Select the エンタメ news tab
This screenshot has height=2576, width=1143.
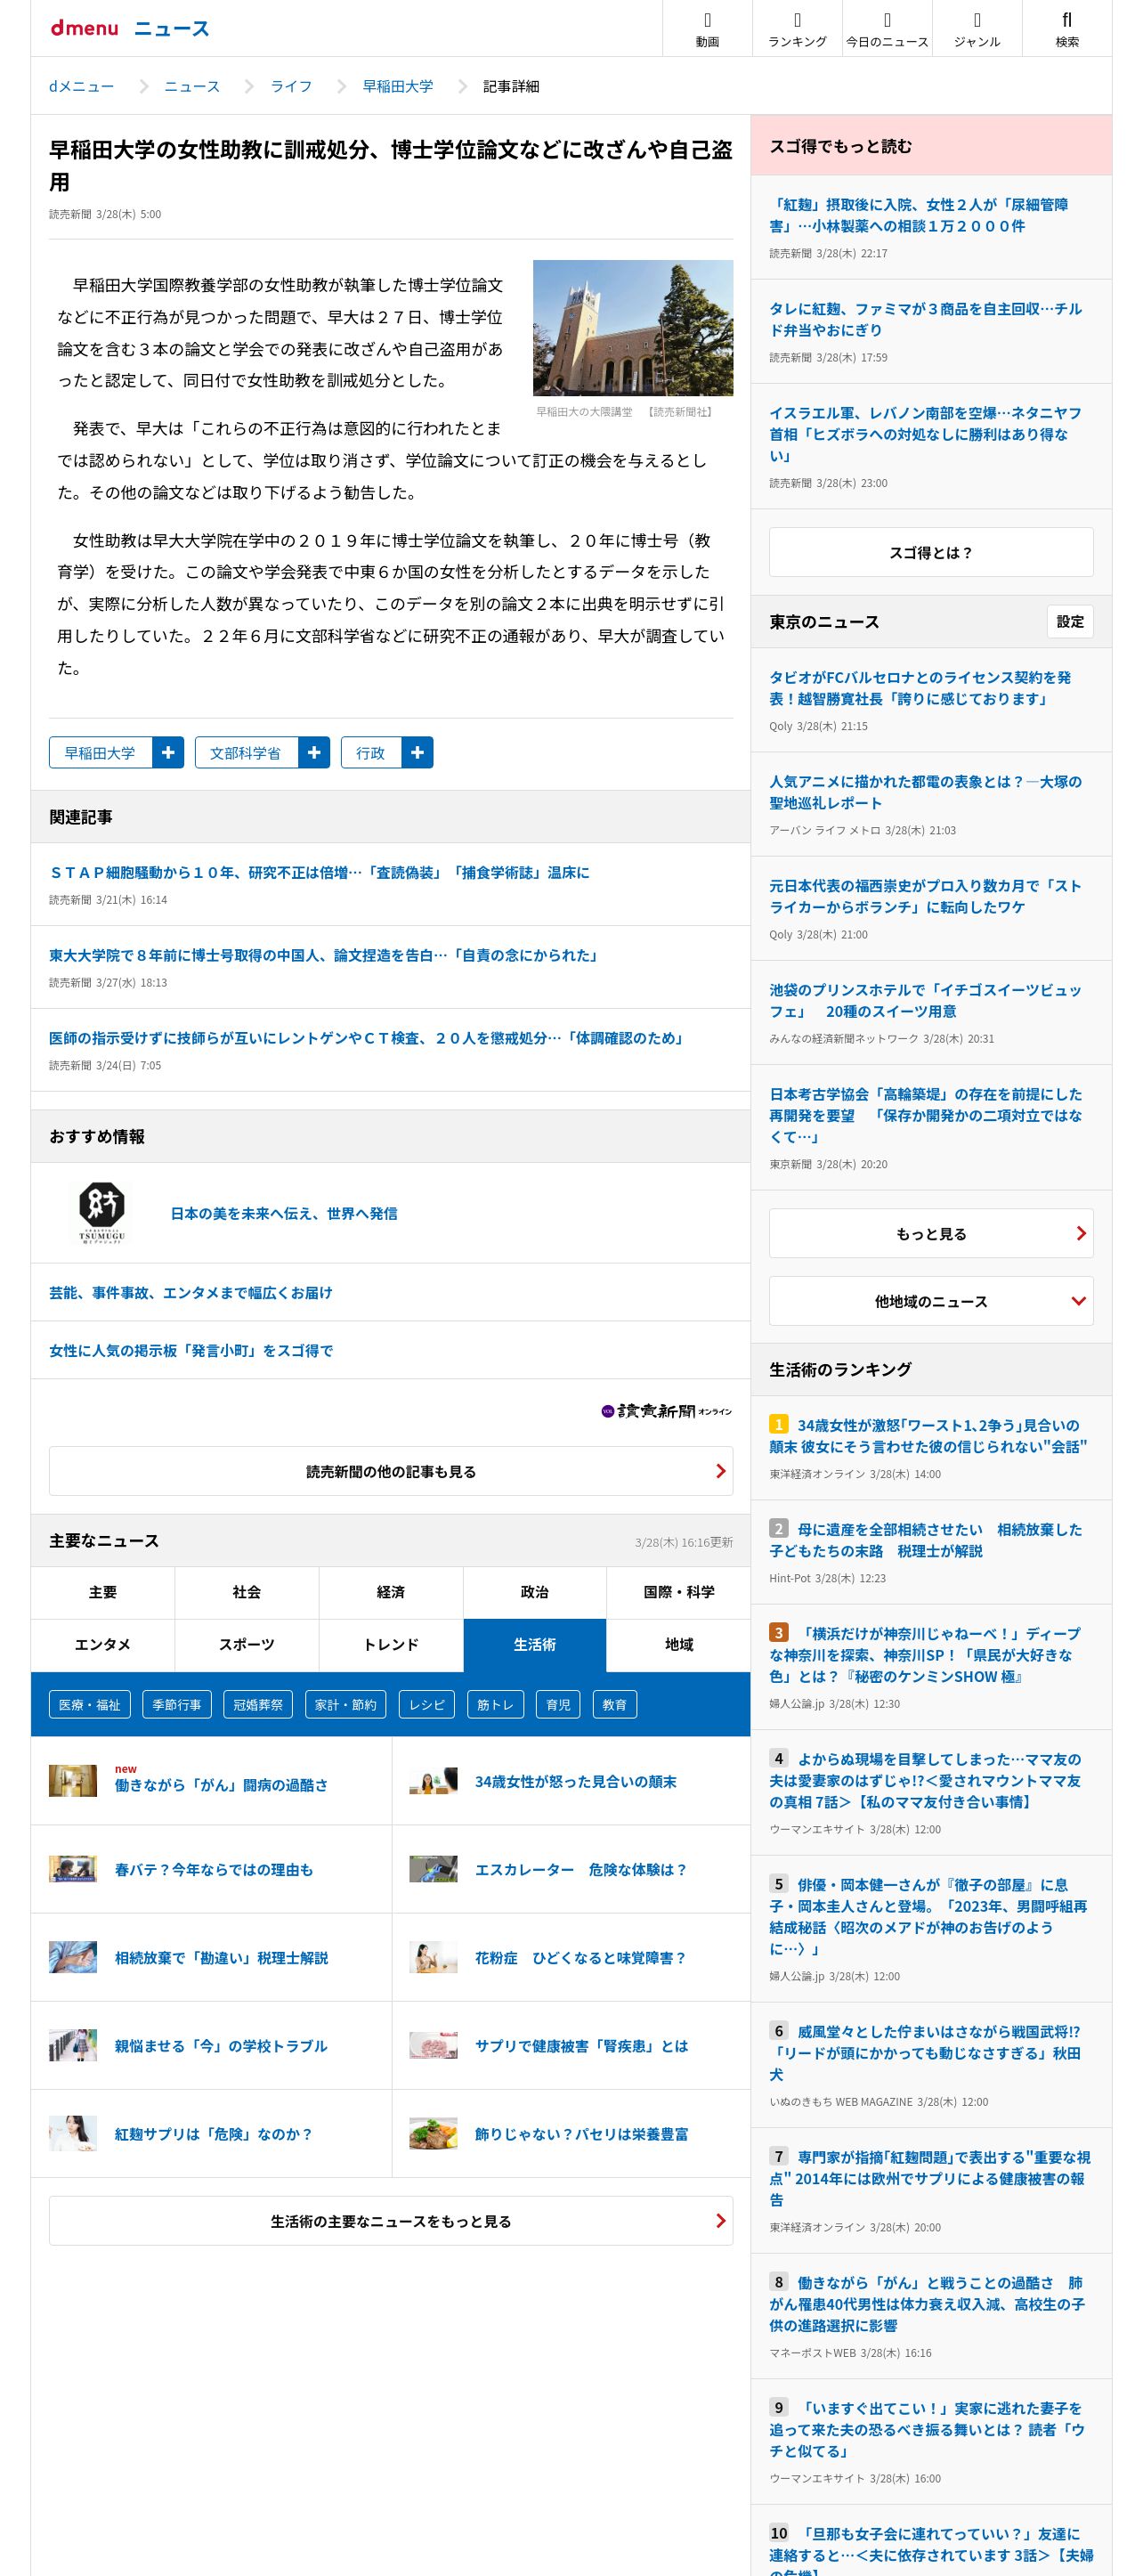[103, 1645]
